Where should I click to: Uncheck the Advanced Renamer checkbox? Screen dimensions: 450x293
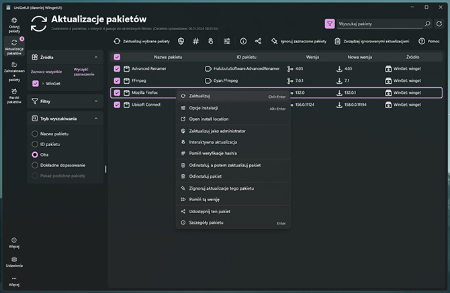(117, 69)
